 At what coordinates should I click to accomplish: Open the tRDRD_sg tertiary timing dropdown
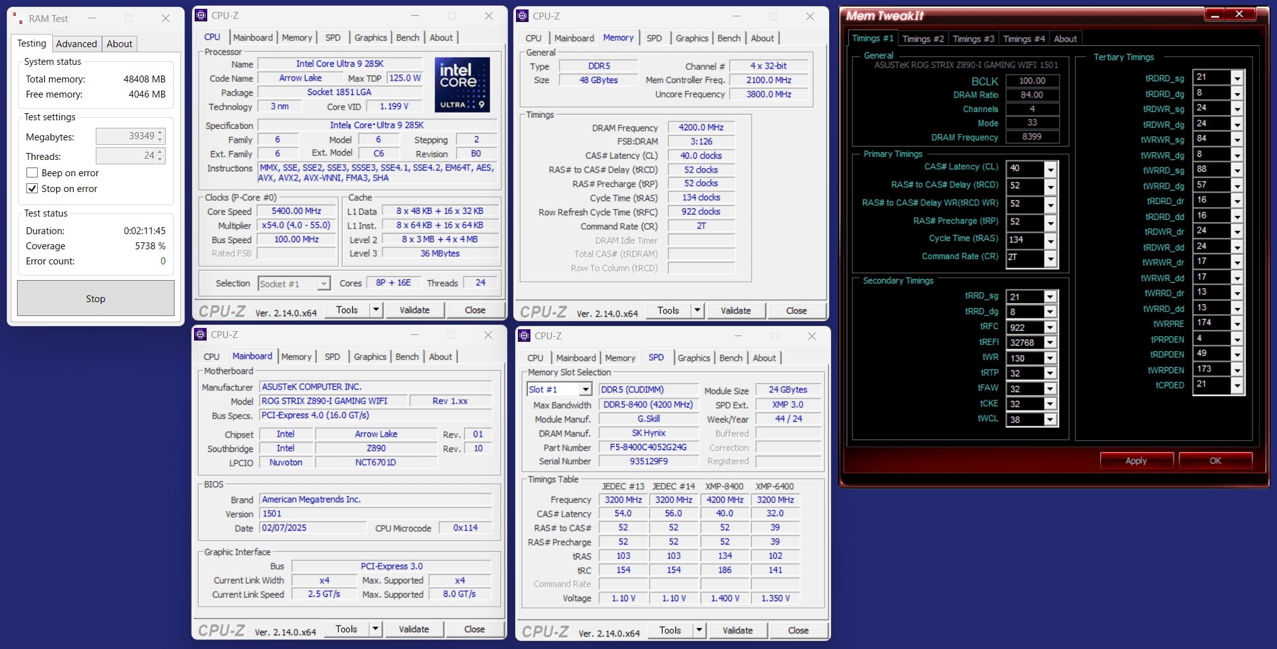tap(1237, 78)
